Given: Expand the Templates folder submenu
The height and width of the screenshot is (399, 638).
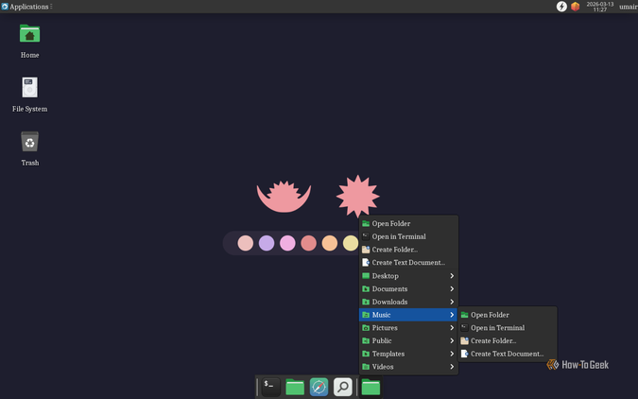Looking at the screenshot, I should [x=408, y=354].
